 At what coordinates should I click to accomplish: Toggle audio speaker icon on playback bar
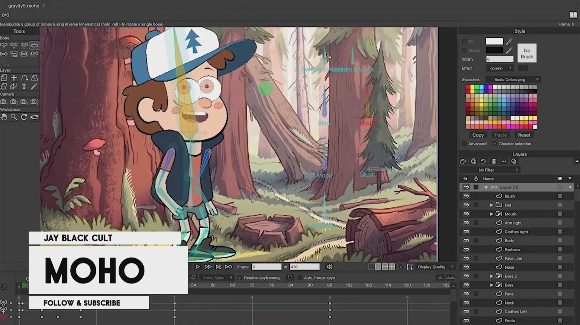[330, 267]
